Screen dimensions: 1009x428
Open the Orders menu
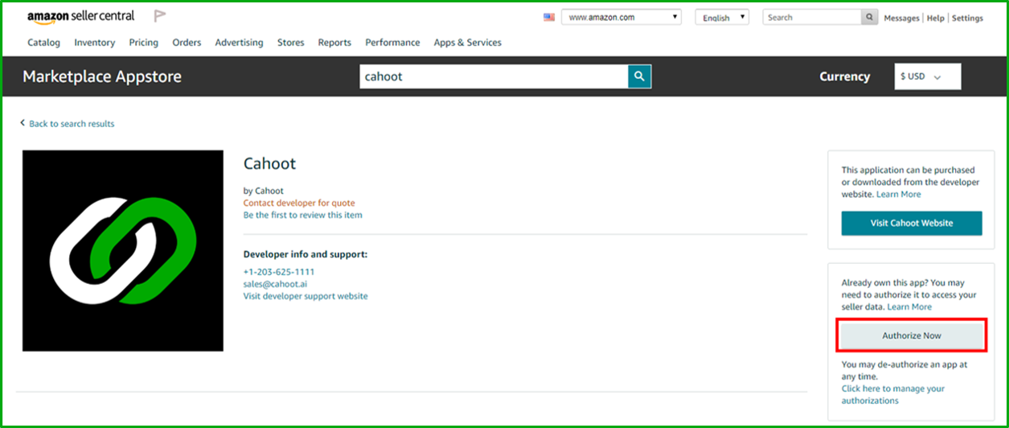(x=187, y=43)
